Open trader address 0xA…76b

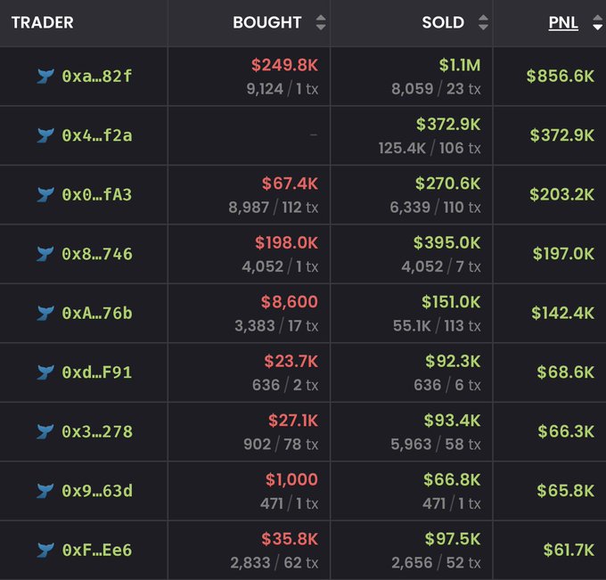(97, 313)
